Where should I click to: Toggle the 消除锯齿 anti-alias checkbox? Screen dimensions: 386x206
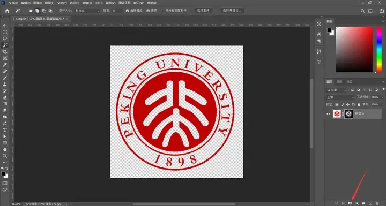click(x=127, y=11)
